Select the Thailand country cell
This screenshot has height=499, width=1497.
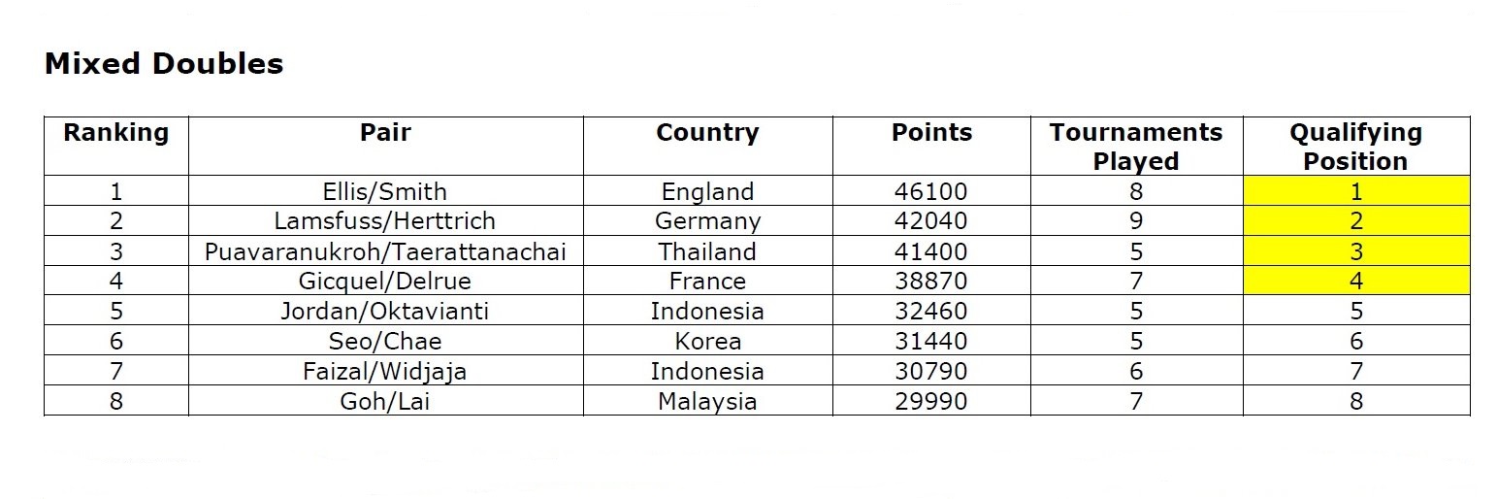pyautogui.click(x=707, y=251)
